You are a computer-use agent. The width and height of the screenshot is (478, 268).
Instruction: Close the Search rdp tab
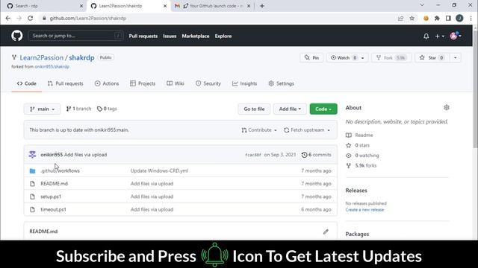(81, 6)
